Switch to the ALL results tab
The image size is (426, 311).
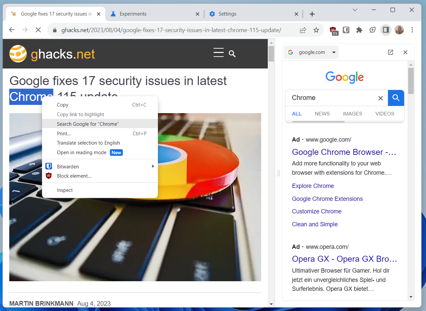(297, 114)
